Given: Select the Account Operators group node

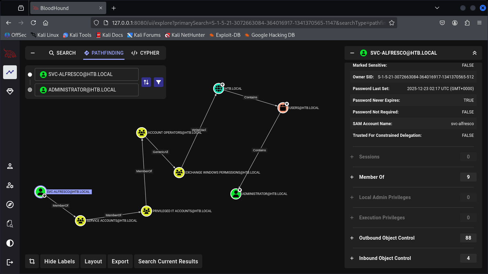Looking at the screenshot, I should point(141,132).
